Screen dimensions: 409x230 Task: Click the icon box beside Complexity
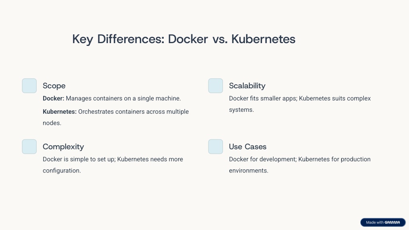pyautogui.click(x=29, y=147)
